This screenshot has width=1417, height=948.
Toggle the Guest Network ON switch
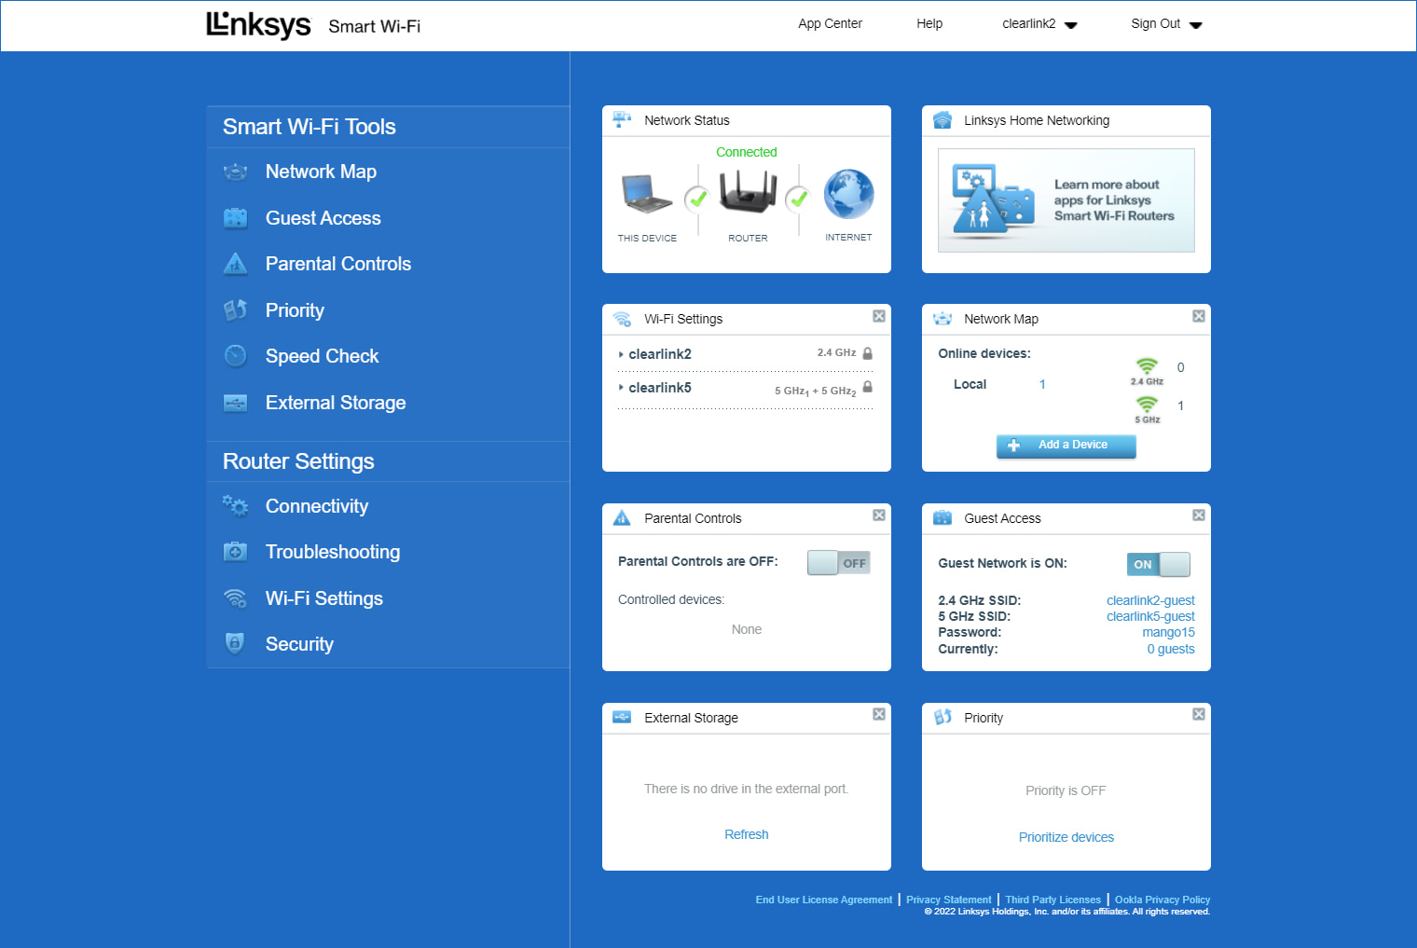pos(1159,564)
